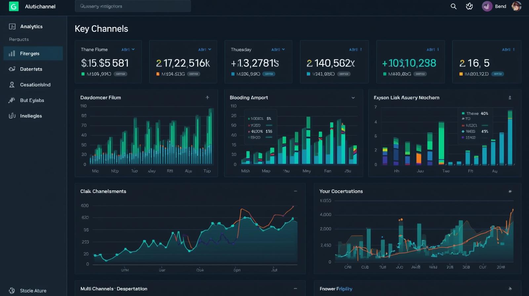Screen dimensions: 529x296
Task: Click the Bend purple profile avatar
Action: click(487, 6)
